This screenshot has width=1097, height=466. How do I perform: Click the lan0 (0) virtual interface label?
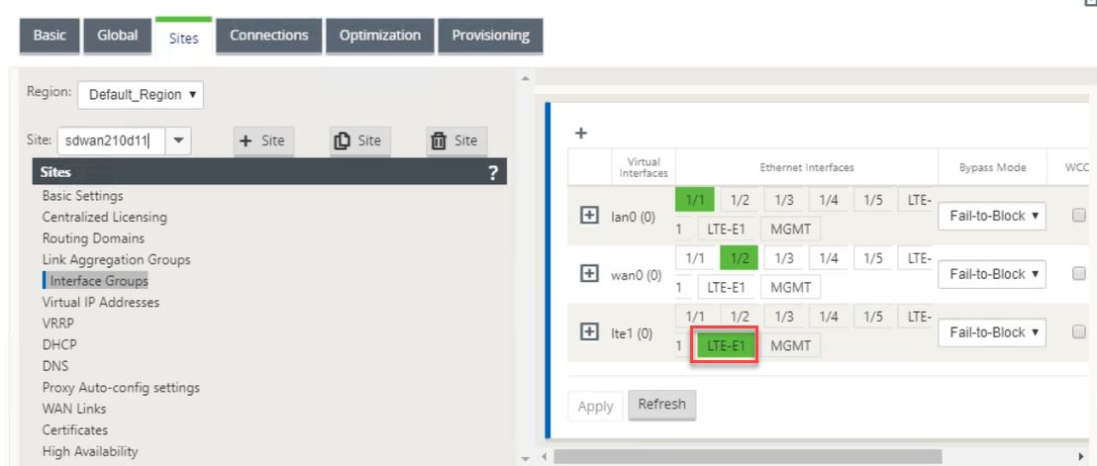(634, 217)
